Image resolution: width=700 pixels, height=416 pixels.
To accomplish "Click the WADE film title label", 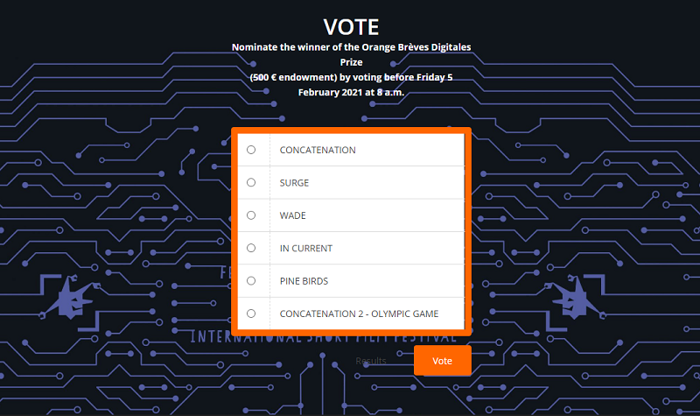I will (292, 215).
